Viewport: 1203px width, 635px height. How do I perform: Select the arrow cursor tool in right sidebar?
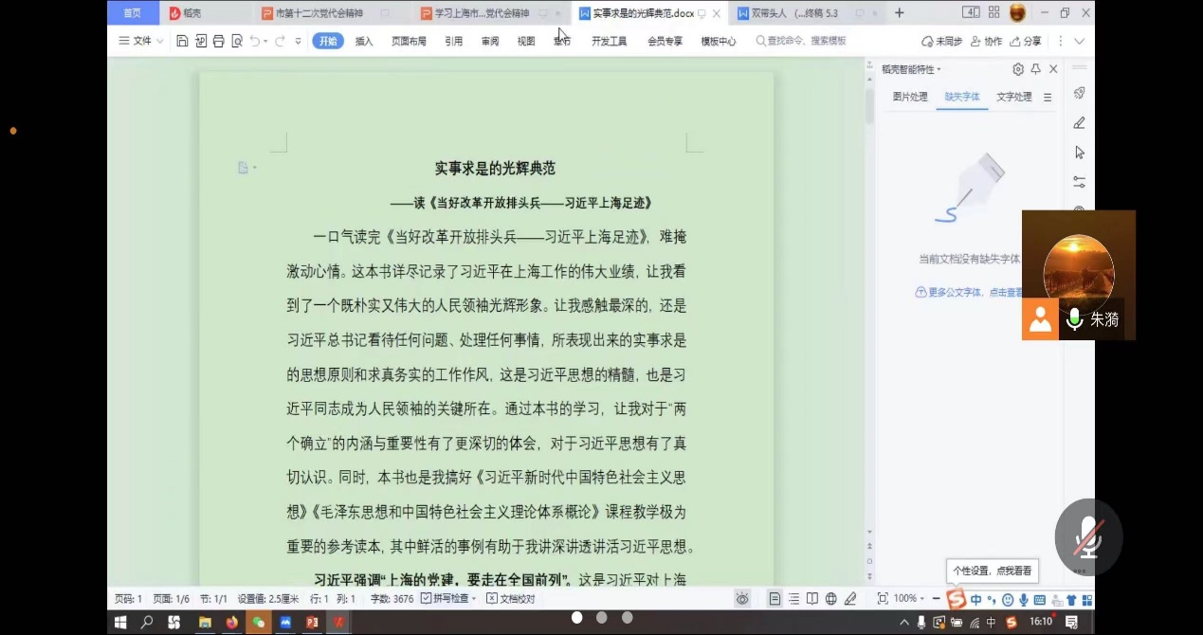(x=1079, y=153)
